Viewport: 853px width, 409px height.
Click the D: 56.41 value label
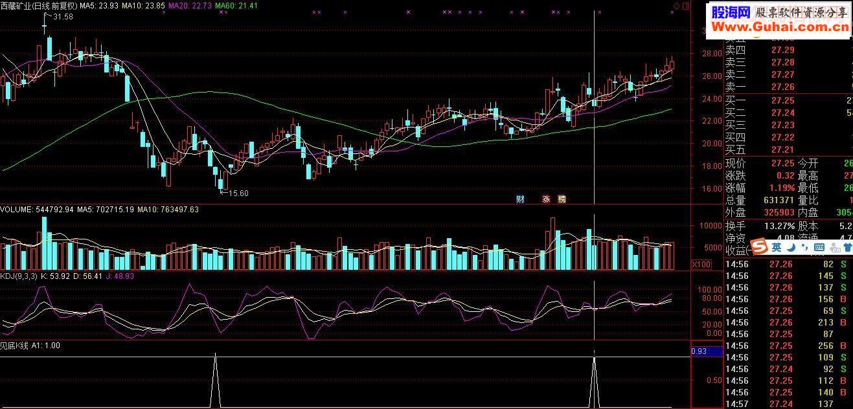click(x=86, y=276)
